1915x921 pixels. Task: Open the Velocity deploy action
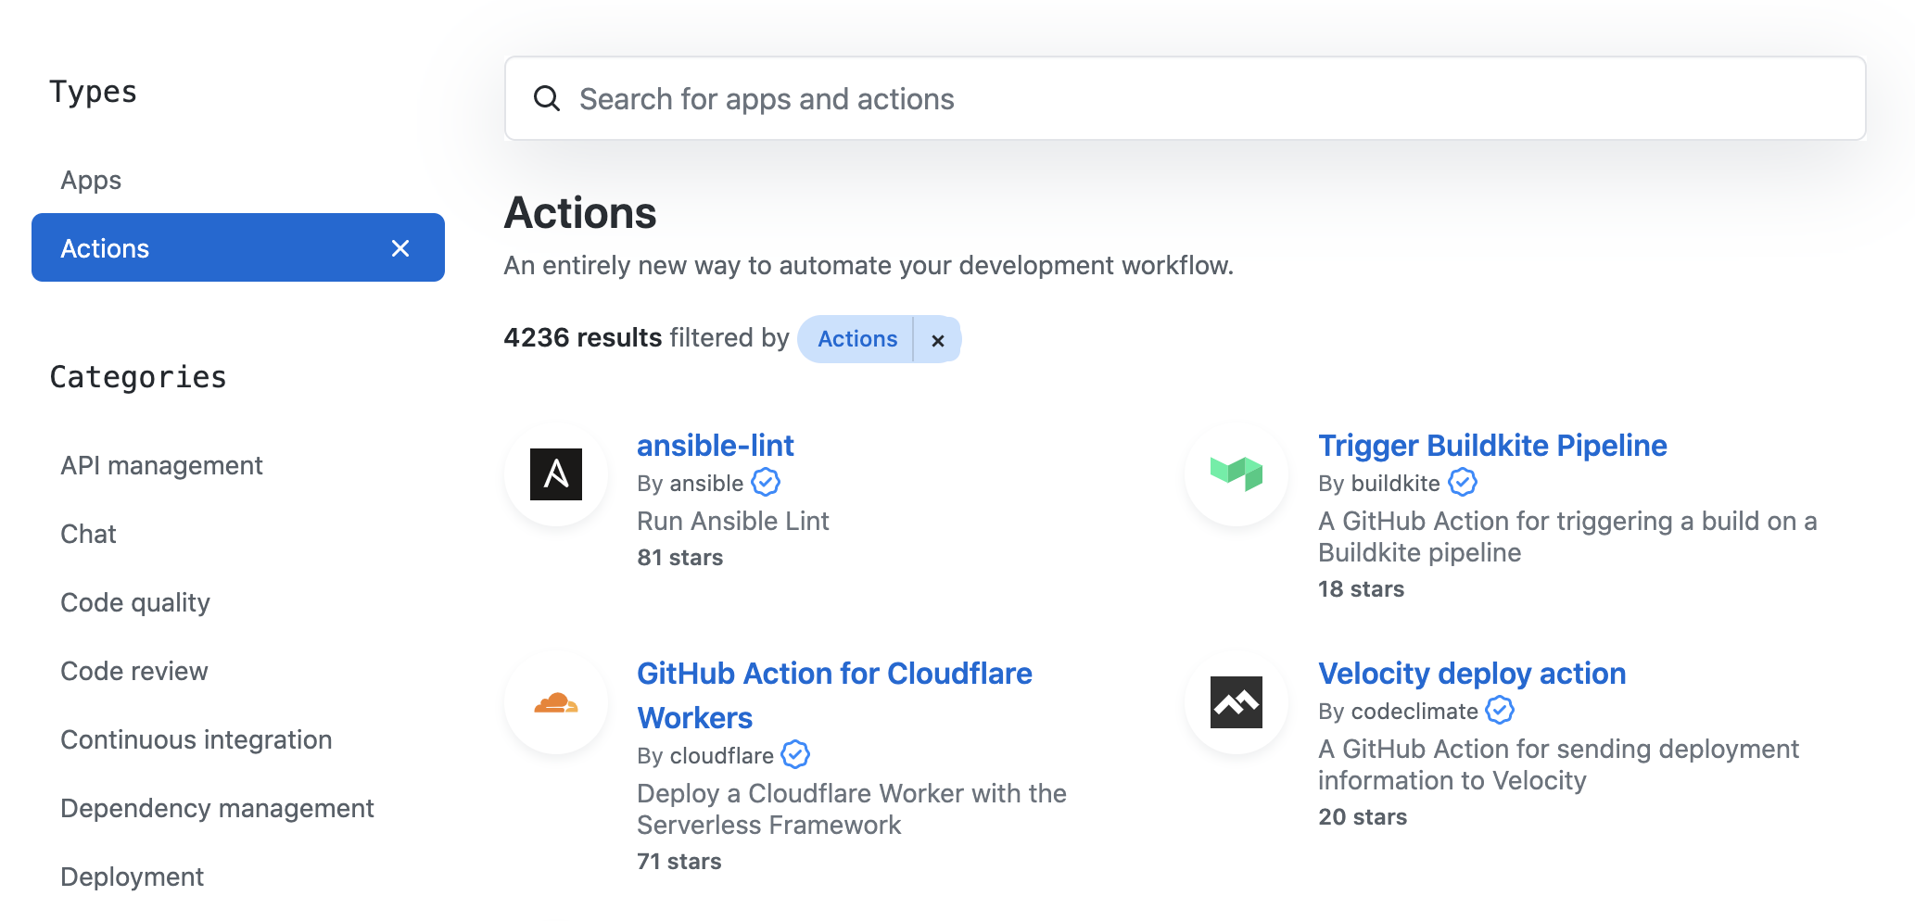(1472, 674)
